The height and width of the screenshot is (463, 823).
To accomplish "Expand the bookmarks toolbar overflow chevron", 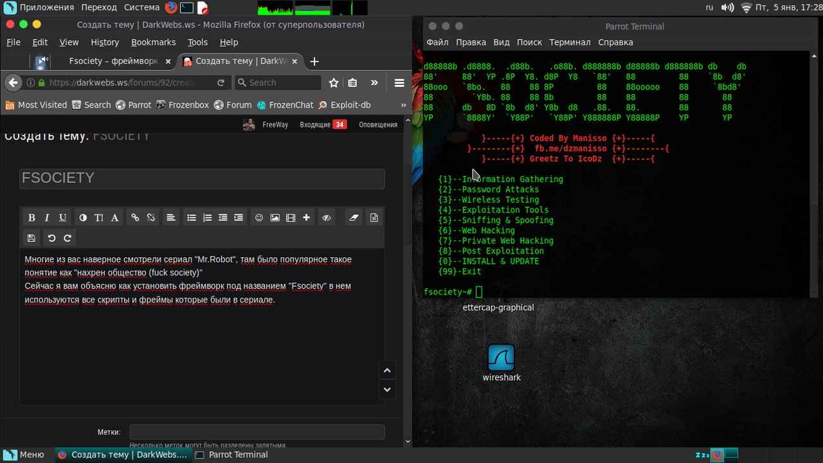I will (x=403, y=105).
